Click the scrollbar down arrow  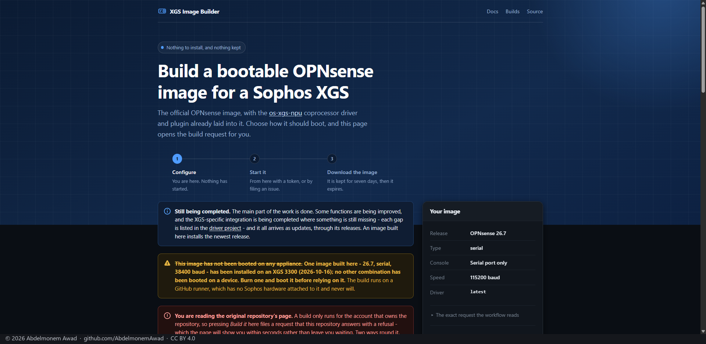[703, 331]
